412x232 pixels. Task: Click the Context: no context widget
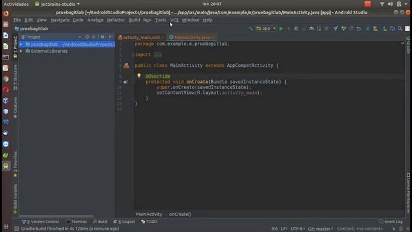pos(360,229)
